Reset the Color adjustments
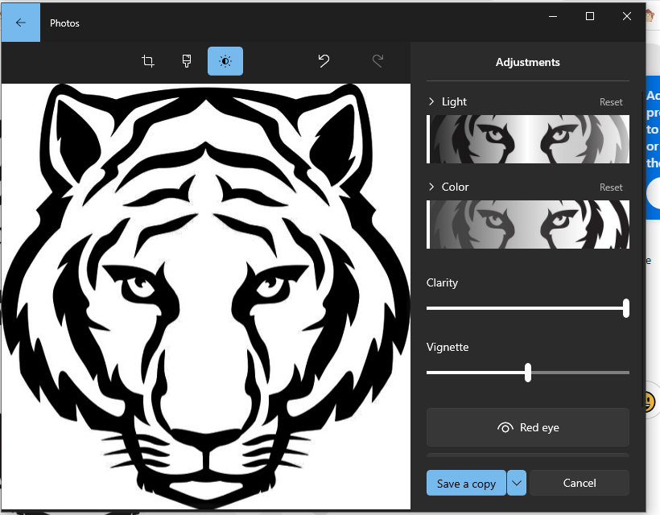 click(x=611, y=187)
